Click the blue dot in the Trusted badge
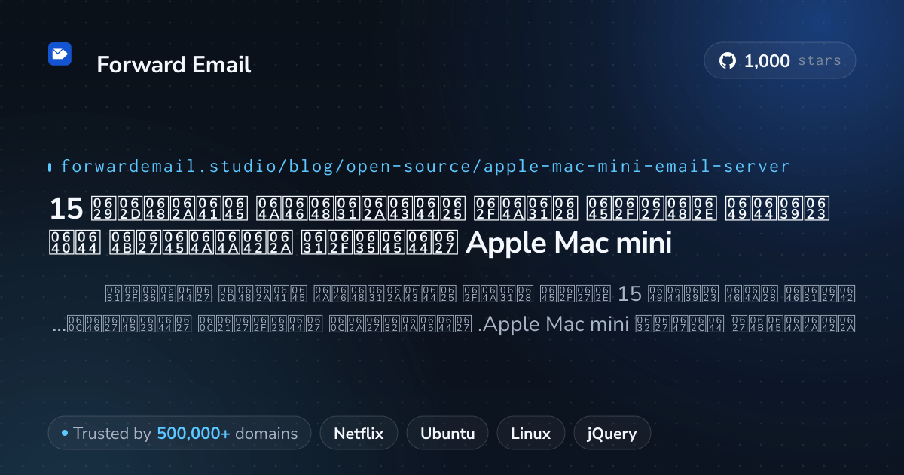This screenshot has height=475, width=904. 65,434
